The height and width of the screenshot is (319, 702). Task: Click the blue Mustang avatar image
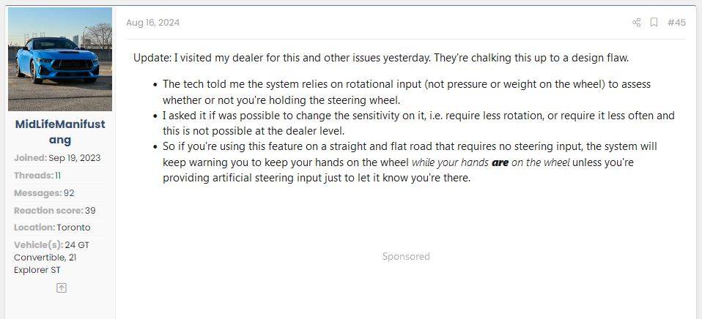pos(60,59)
